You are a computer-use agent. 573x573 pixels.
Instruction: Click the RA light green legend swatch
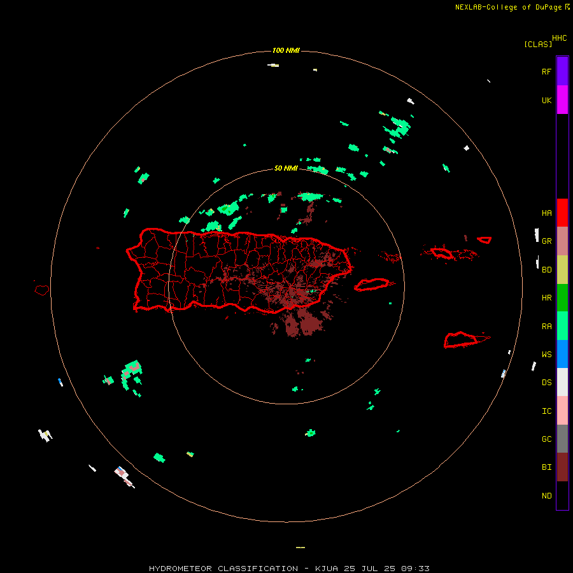[x=562, y=326]
